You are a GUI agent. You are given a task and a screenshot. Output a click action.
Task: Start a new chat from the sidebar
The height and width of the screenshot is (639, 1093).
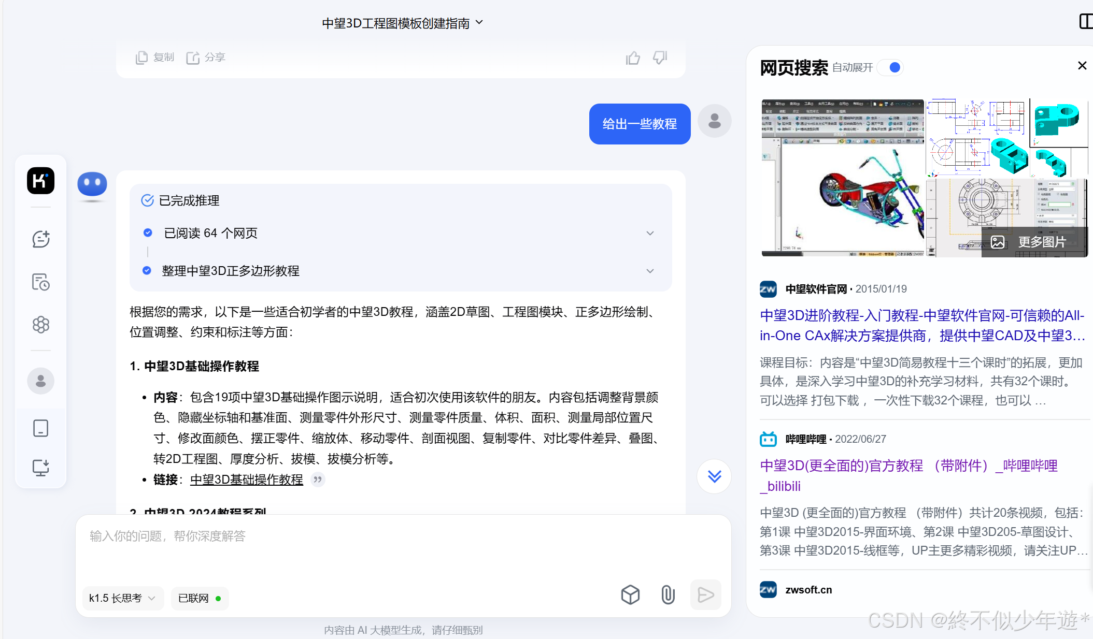pyautogui.click(x=40, y=239)
